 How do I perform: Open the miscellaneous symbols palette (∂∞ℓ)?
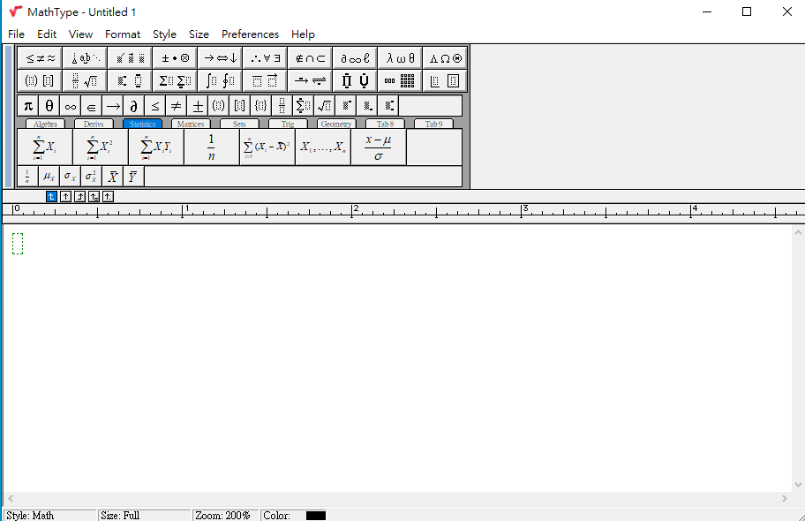point(355,58)
